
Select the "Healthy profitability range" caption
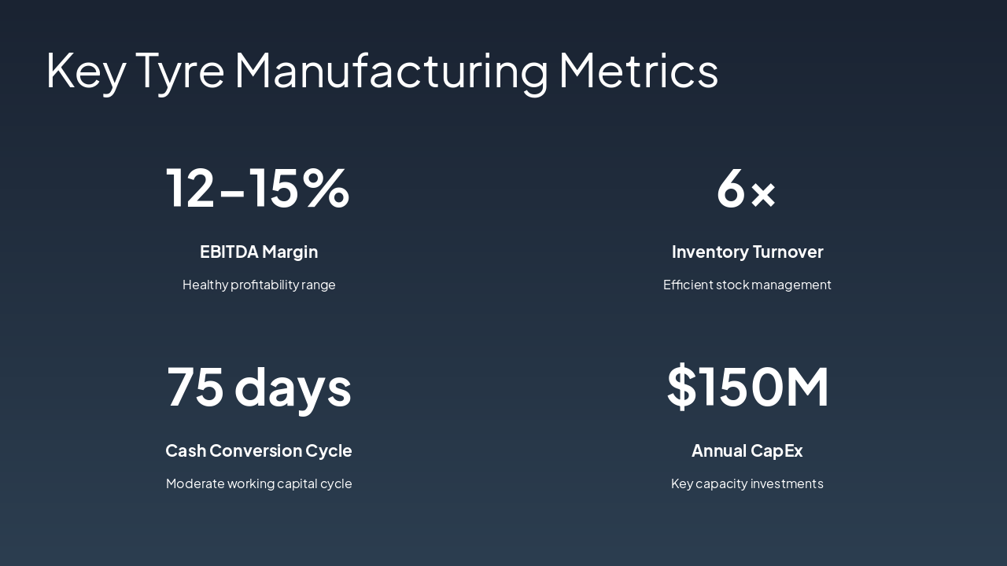coord(259,285)
